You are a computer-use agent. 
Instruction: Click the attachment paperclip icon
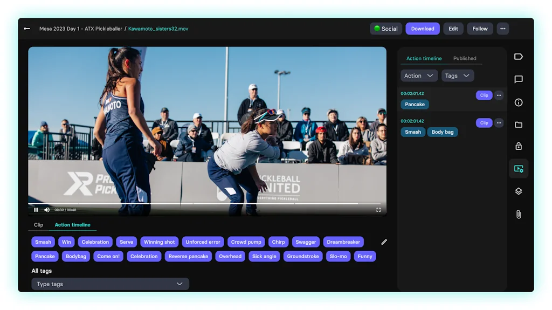[518, 214]
